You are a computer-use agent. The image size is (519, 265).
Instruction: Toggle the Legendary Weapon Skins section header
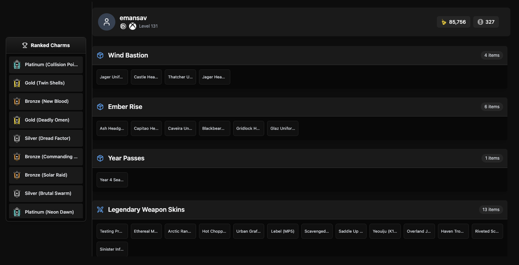pos(299,210)
